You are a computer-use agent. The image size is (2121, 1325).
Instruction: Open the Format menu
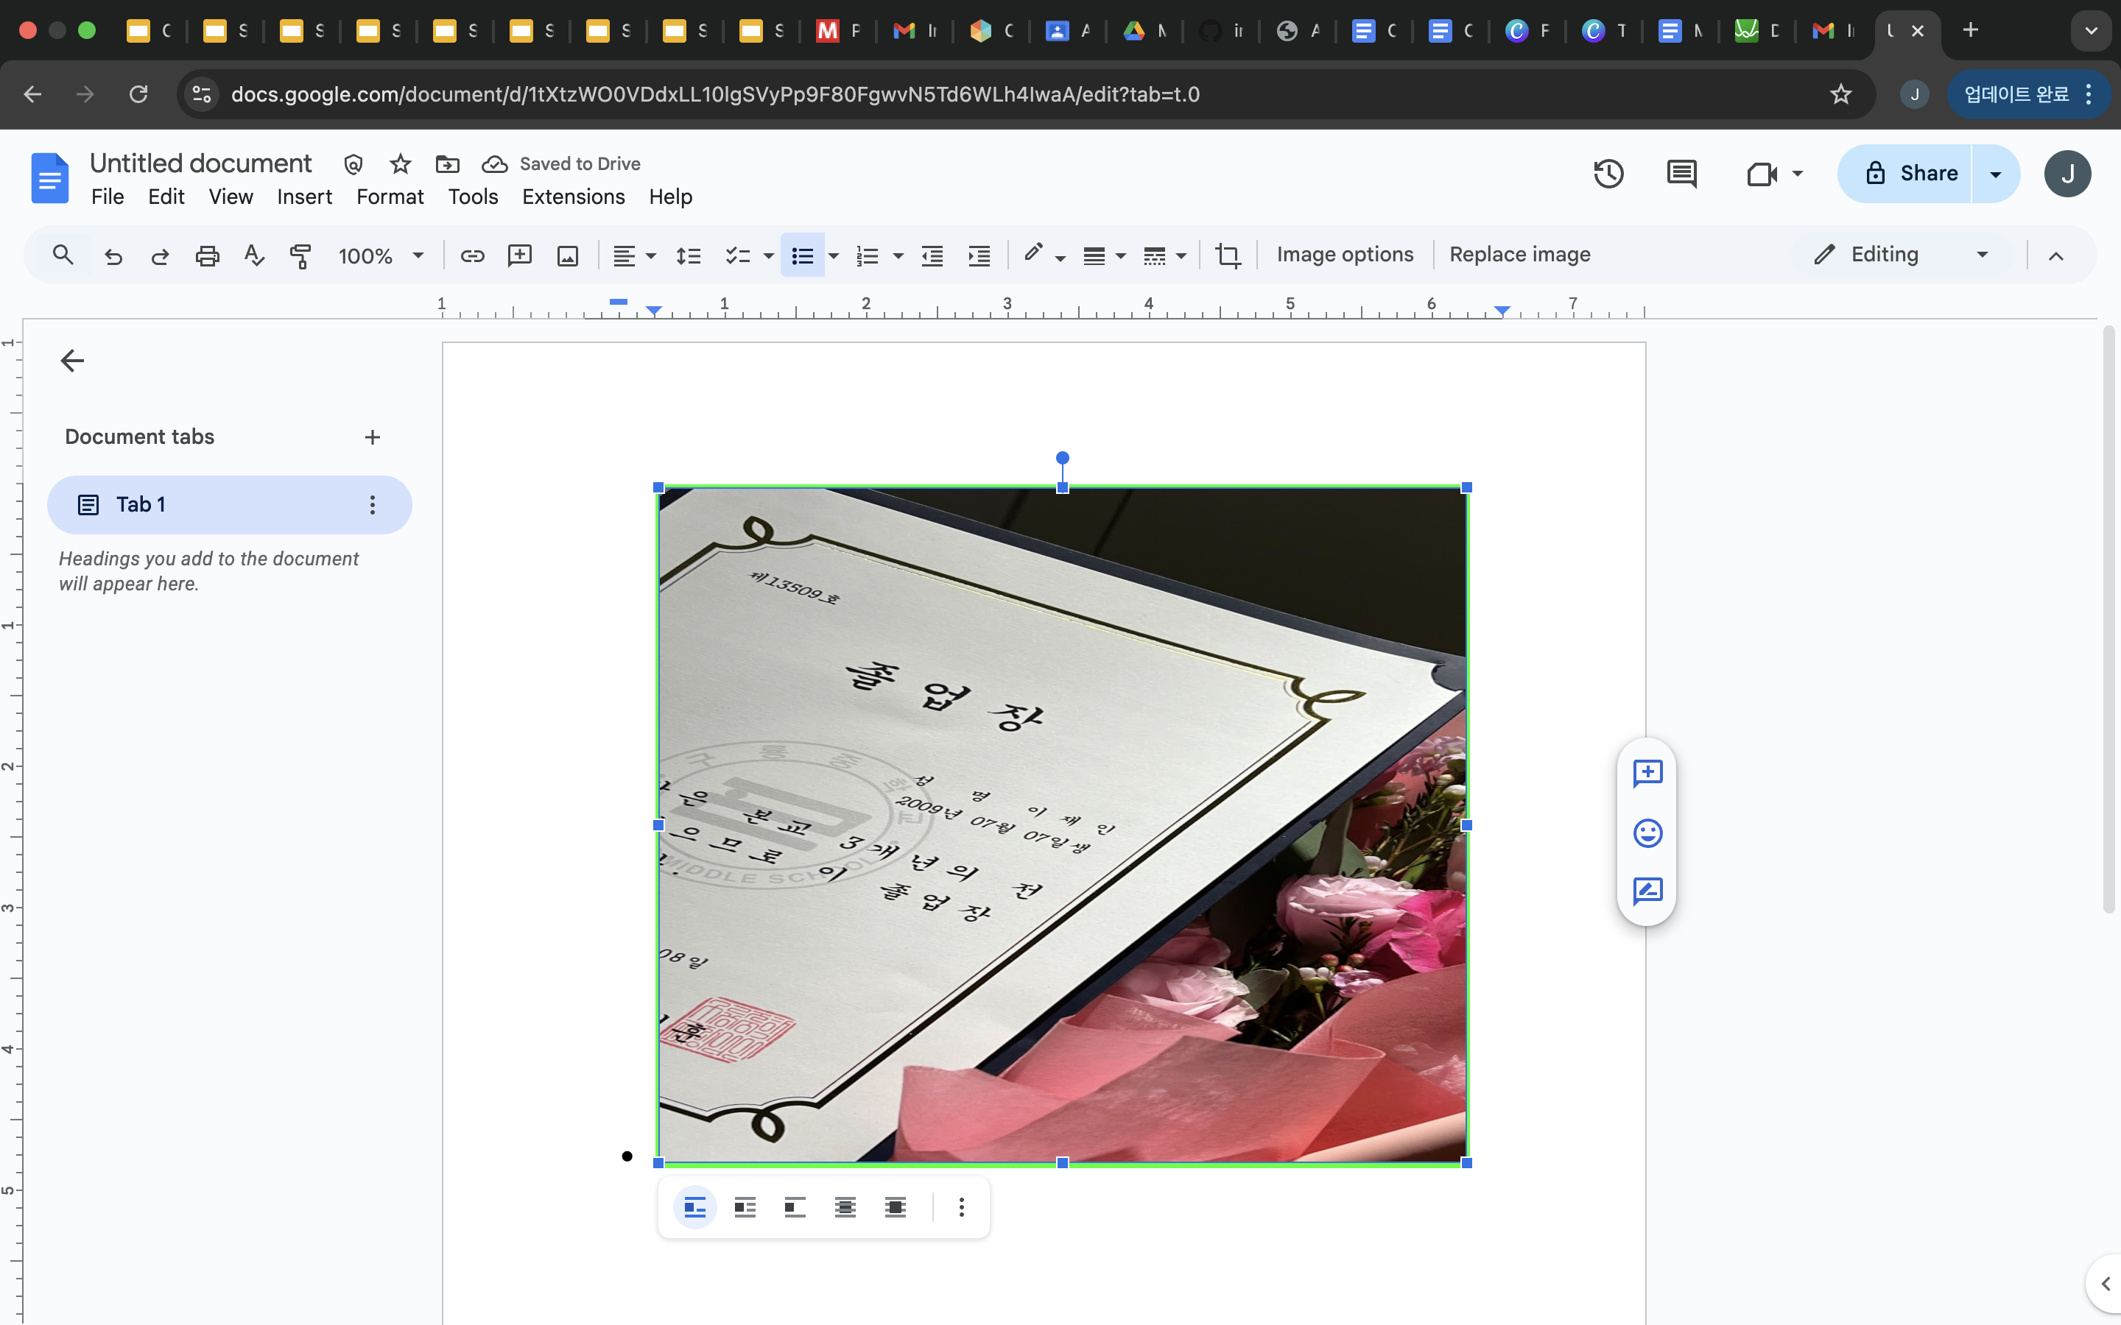389,197
